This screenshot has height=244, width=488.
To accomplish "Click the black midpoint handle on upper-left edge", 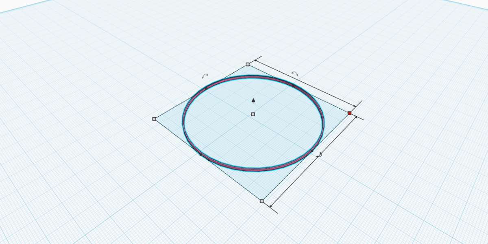I will 207,87.
